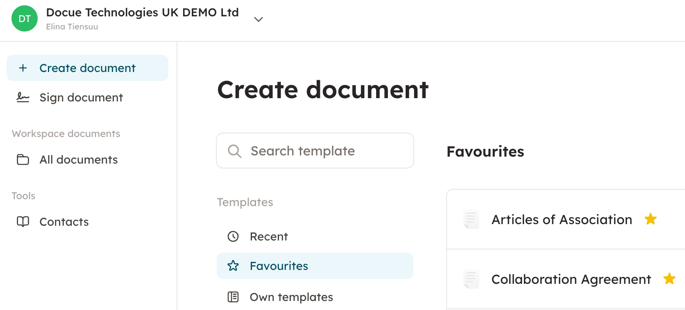685x310 pixels.
Task: Select the Recent templates category
Action: (269, 236)
